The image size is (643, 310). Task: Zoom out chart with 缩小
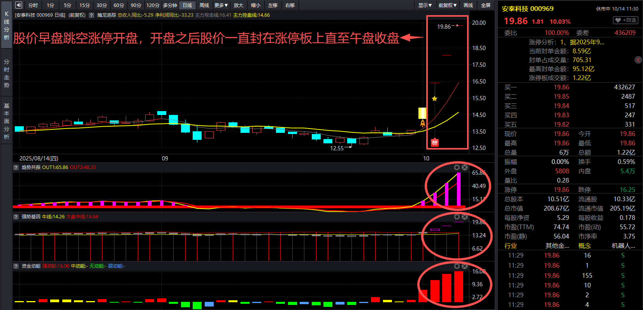pyautogui.click(x=256, y=5)
